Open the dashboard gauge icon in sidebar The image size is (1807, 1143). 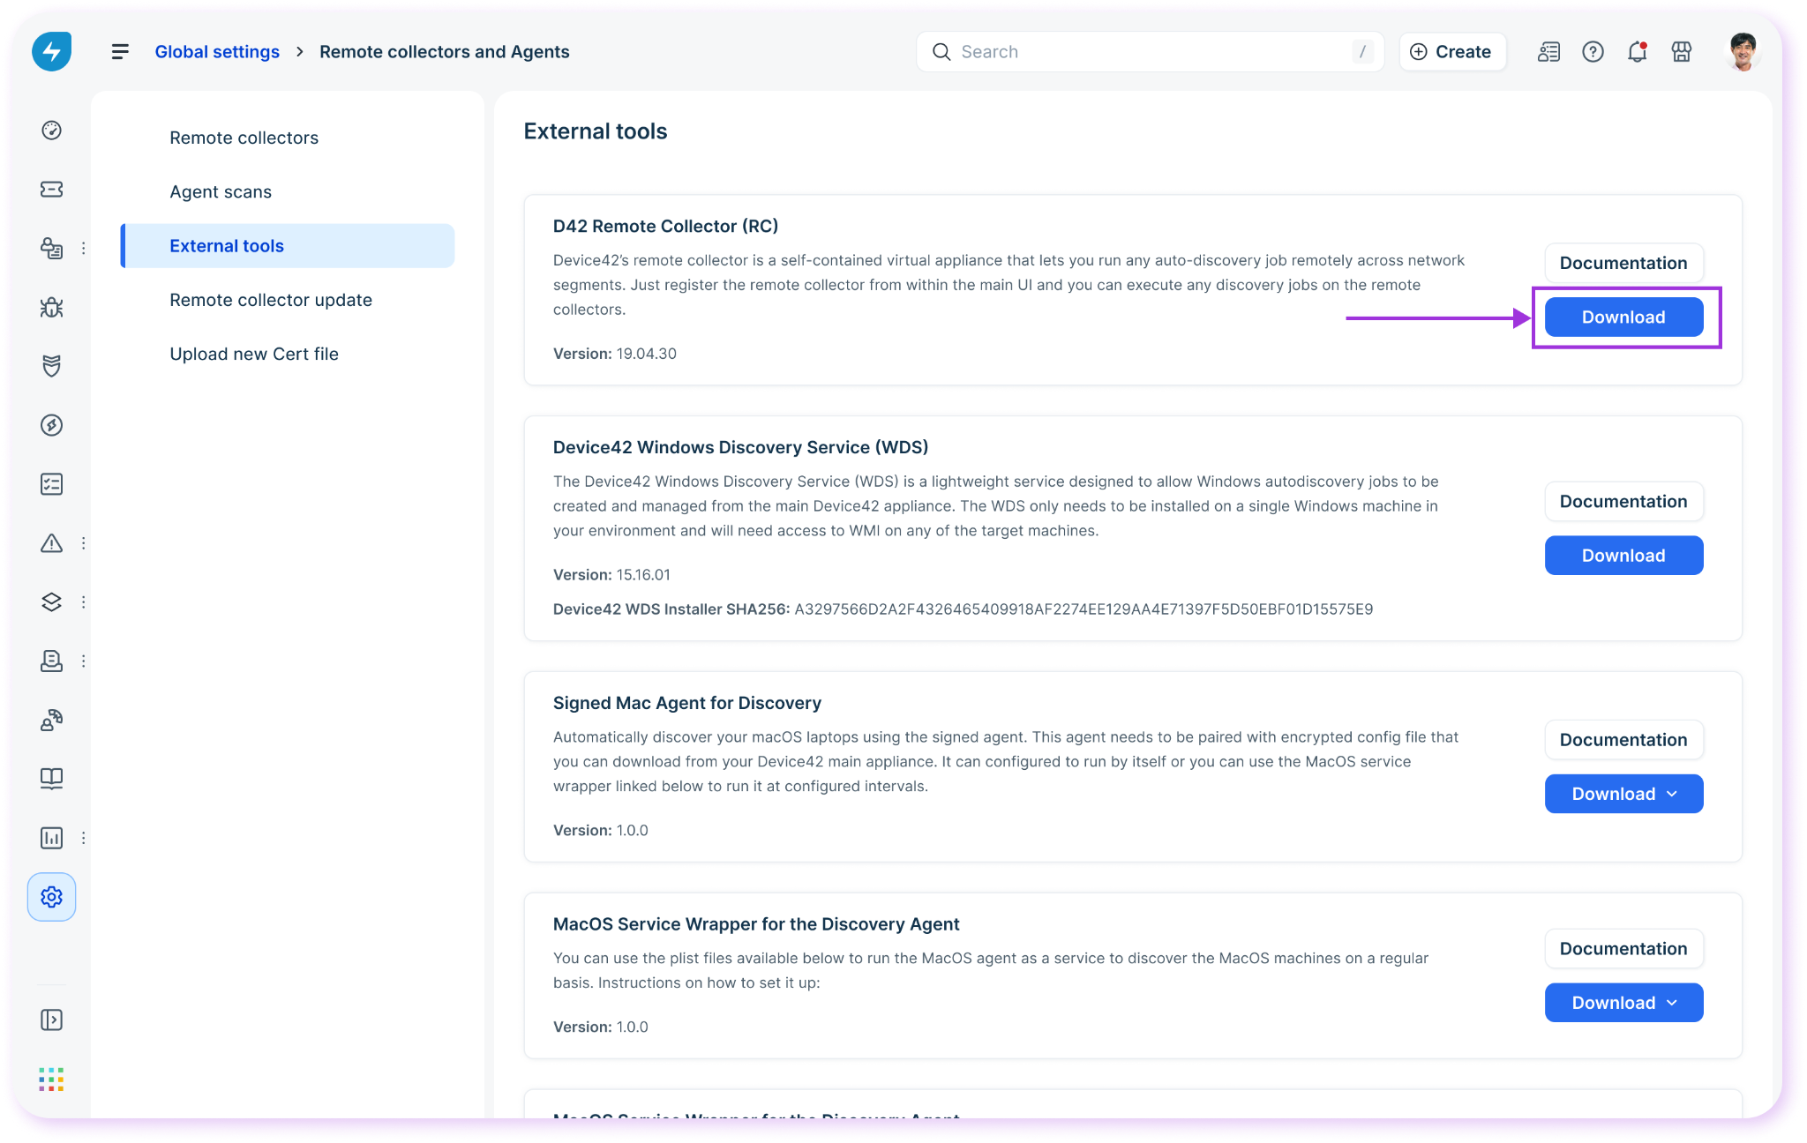click(x=51, y=131)
